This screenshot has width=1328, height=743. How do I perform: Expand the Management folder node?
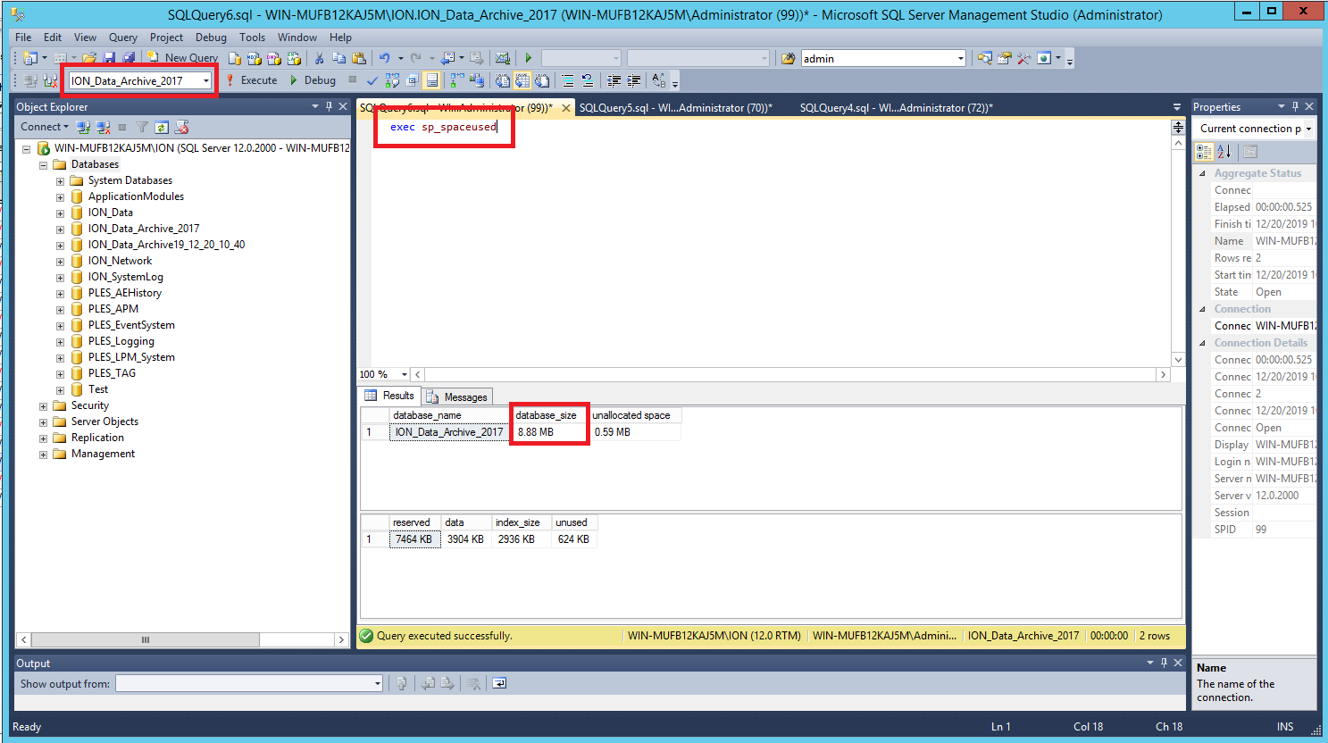(x=43, y=454)
